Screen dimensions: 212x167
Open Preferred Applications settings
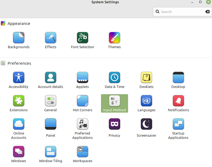(83, 124)
